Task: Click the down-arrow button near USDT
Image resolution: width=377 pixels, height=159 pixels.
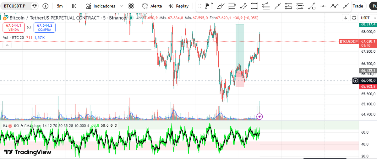Action: tap(346, 18)
